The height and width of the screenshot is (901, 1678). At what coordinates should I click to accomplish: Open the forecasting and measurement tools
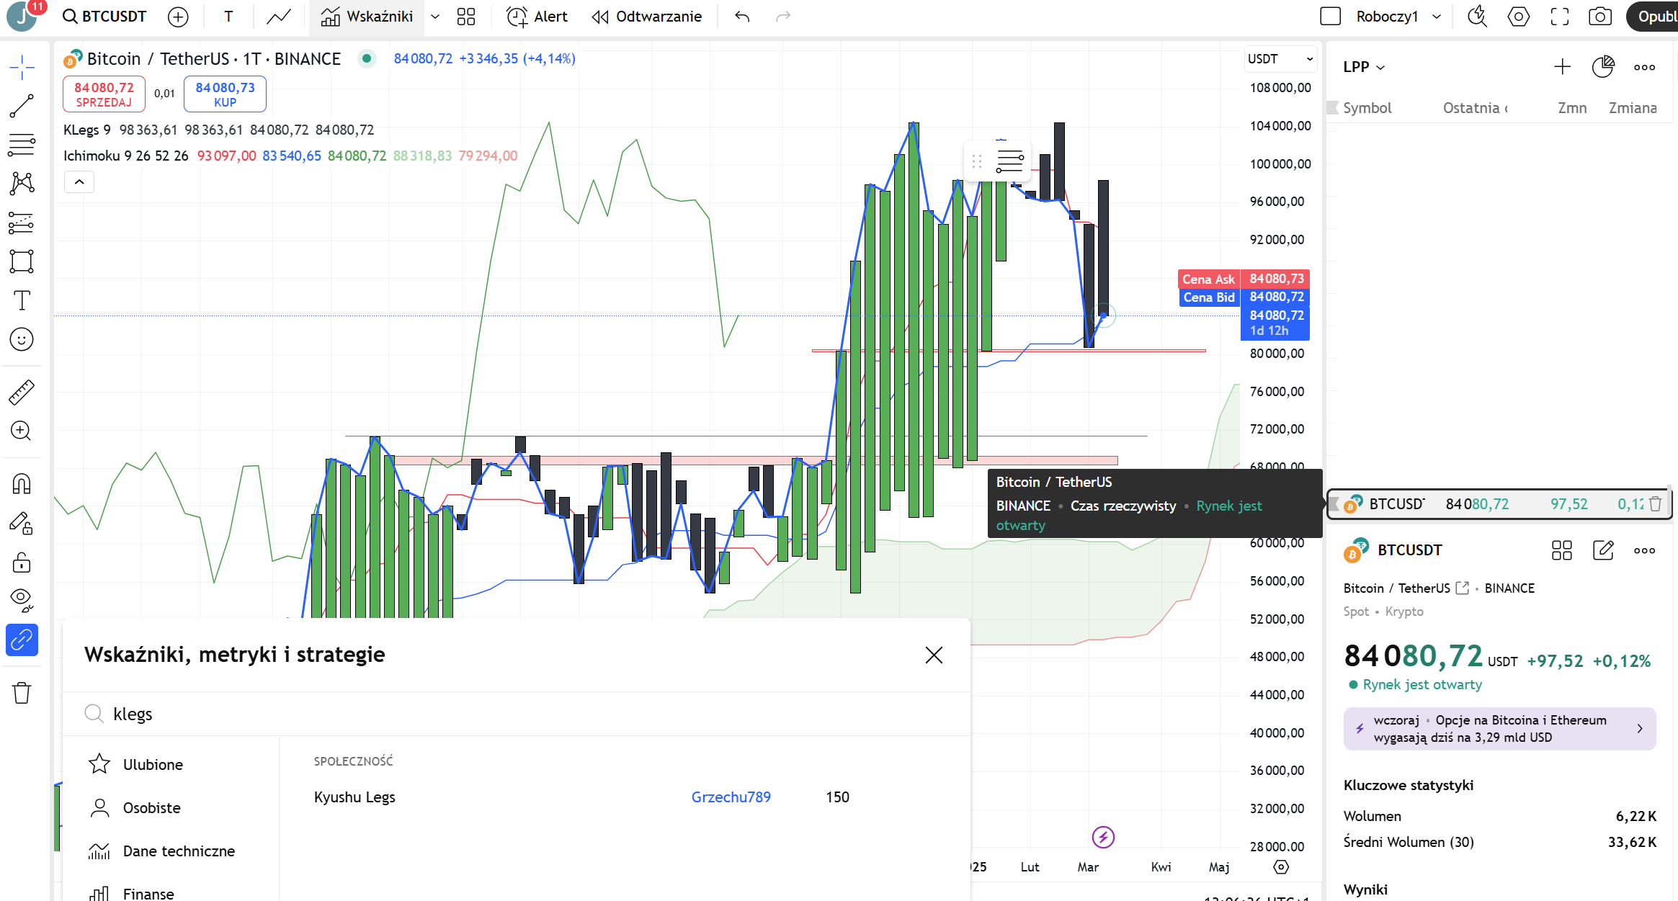tap(22, 223)
